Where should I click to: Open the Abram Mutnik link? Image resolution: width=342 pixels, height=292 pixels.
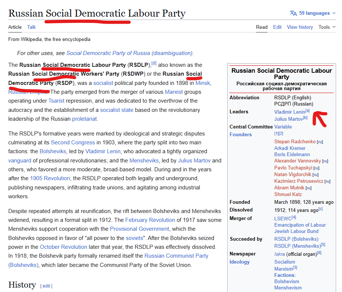point(289,188)
